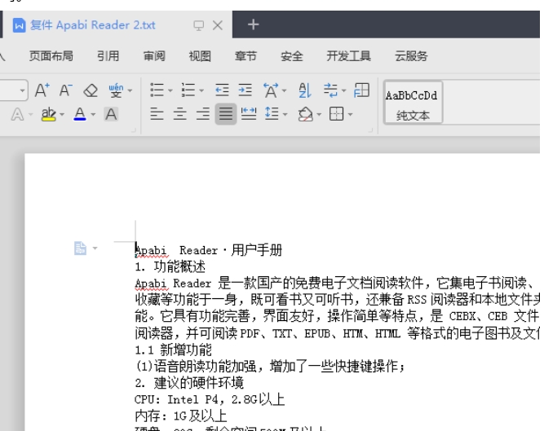Viewport: 544px width, 431px height.
Task: Open font dialog launcher corner arrow
Action: (x=135, y=130)
